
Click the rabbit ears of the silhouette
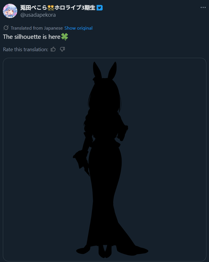(105, 70)
